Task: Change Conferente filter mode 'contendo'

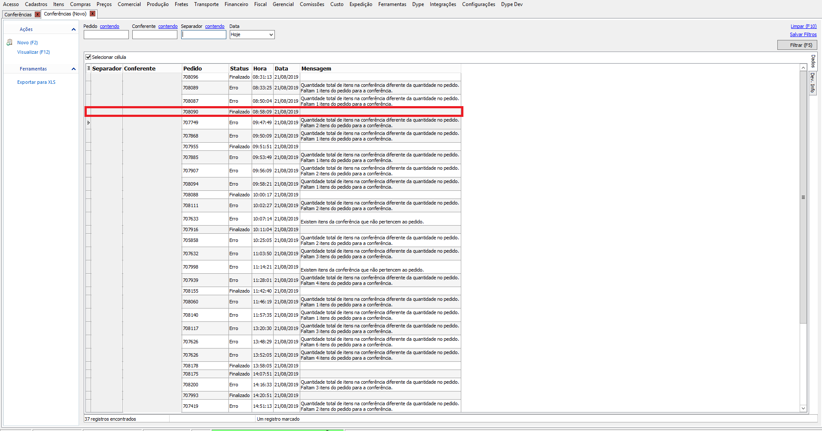Action: click(168, 26)
